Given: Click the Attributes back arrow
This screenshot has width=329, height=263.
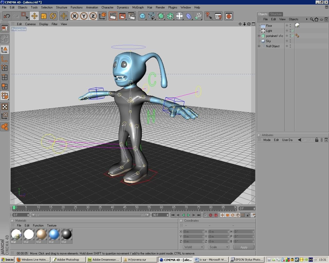Looking at the screenshot, I should tap(299, 140).
